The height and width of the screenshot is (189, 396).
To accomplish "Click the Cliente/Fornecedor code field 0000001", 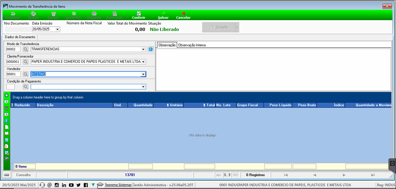I will click(x=13, y=62).
